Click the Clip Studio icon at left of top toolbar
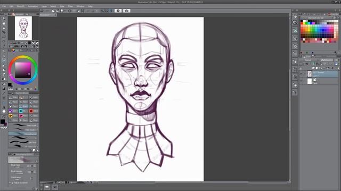This screenshot has height=191, width=341. [x=42, y=11]
